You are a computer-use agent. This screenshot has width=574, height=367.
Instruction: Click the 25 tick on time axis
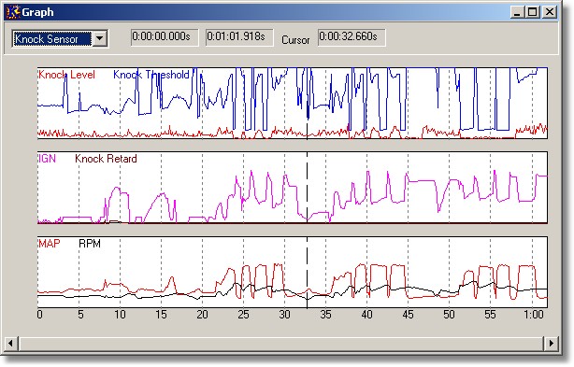tap(243, 315)
